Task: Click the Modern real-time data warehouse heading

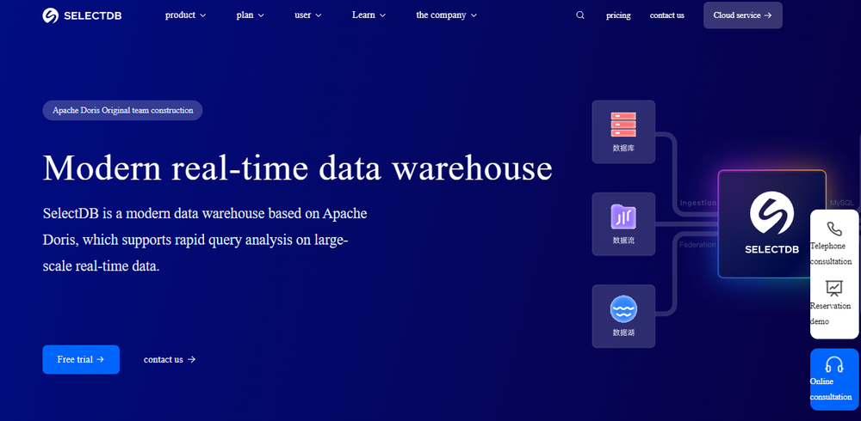Action: [x=297, y=168]
